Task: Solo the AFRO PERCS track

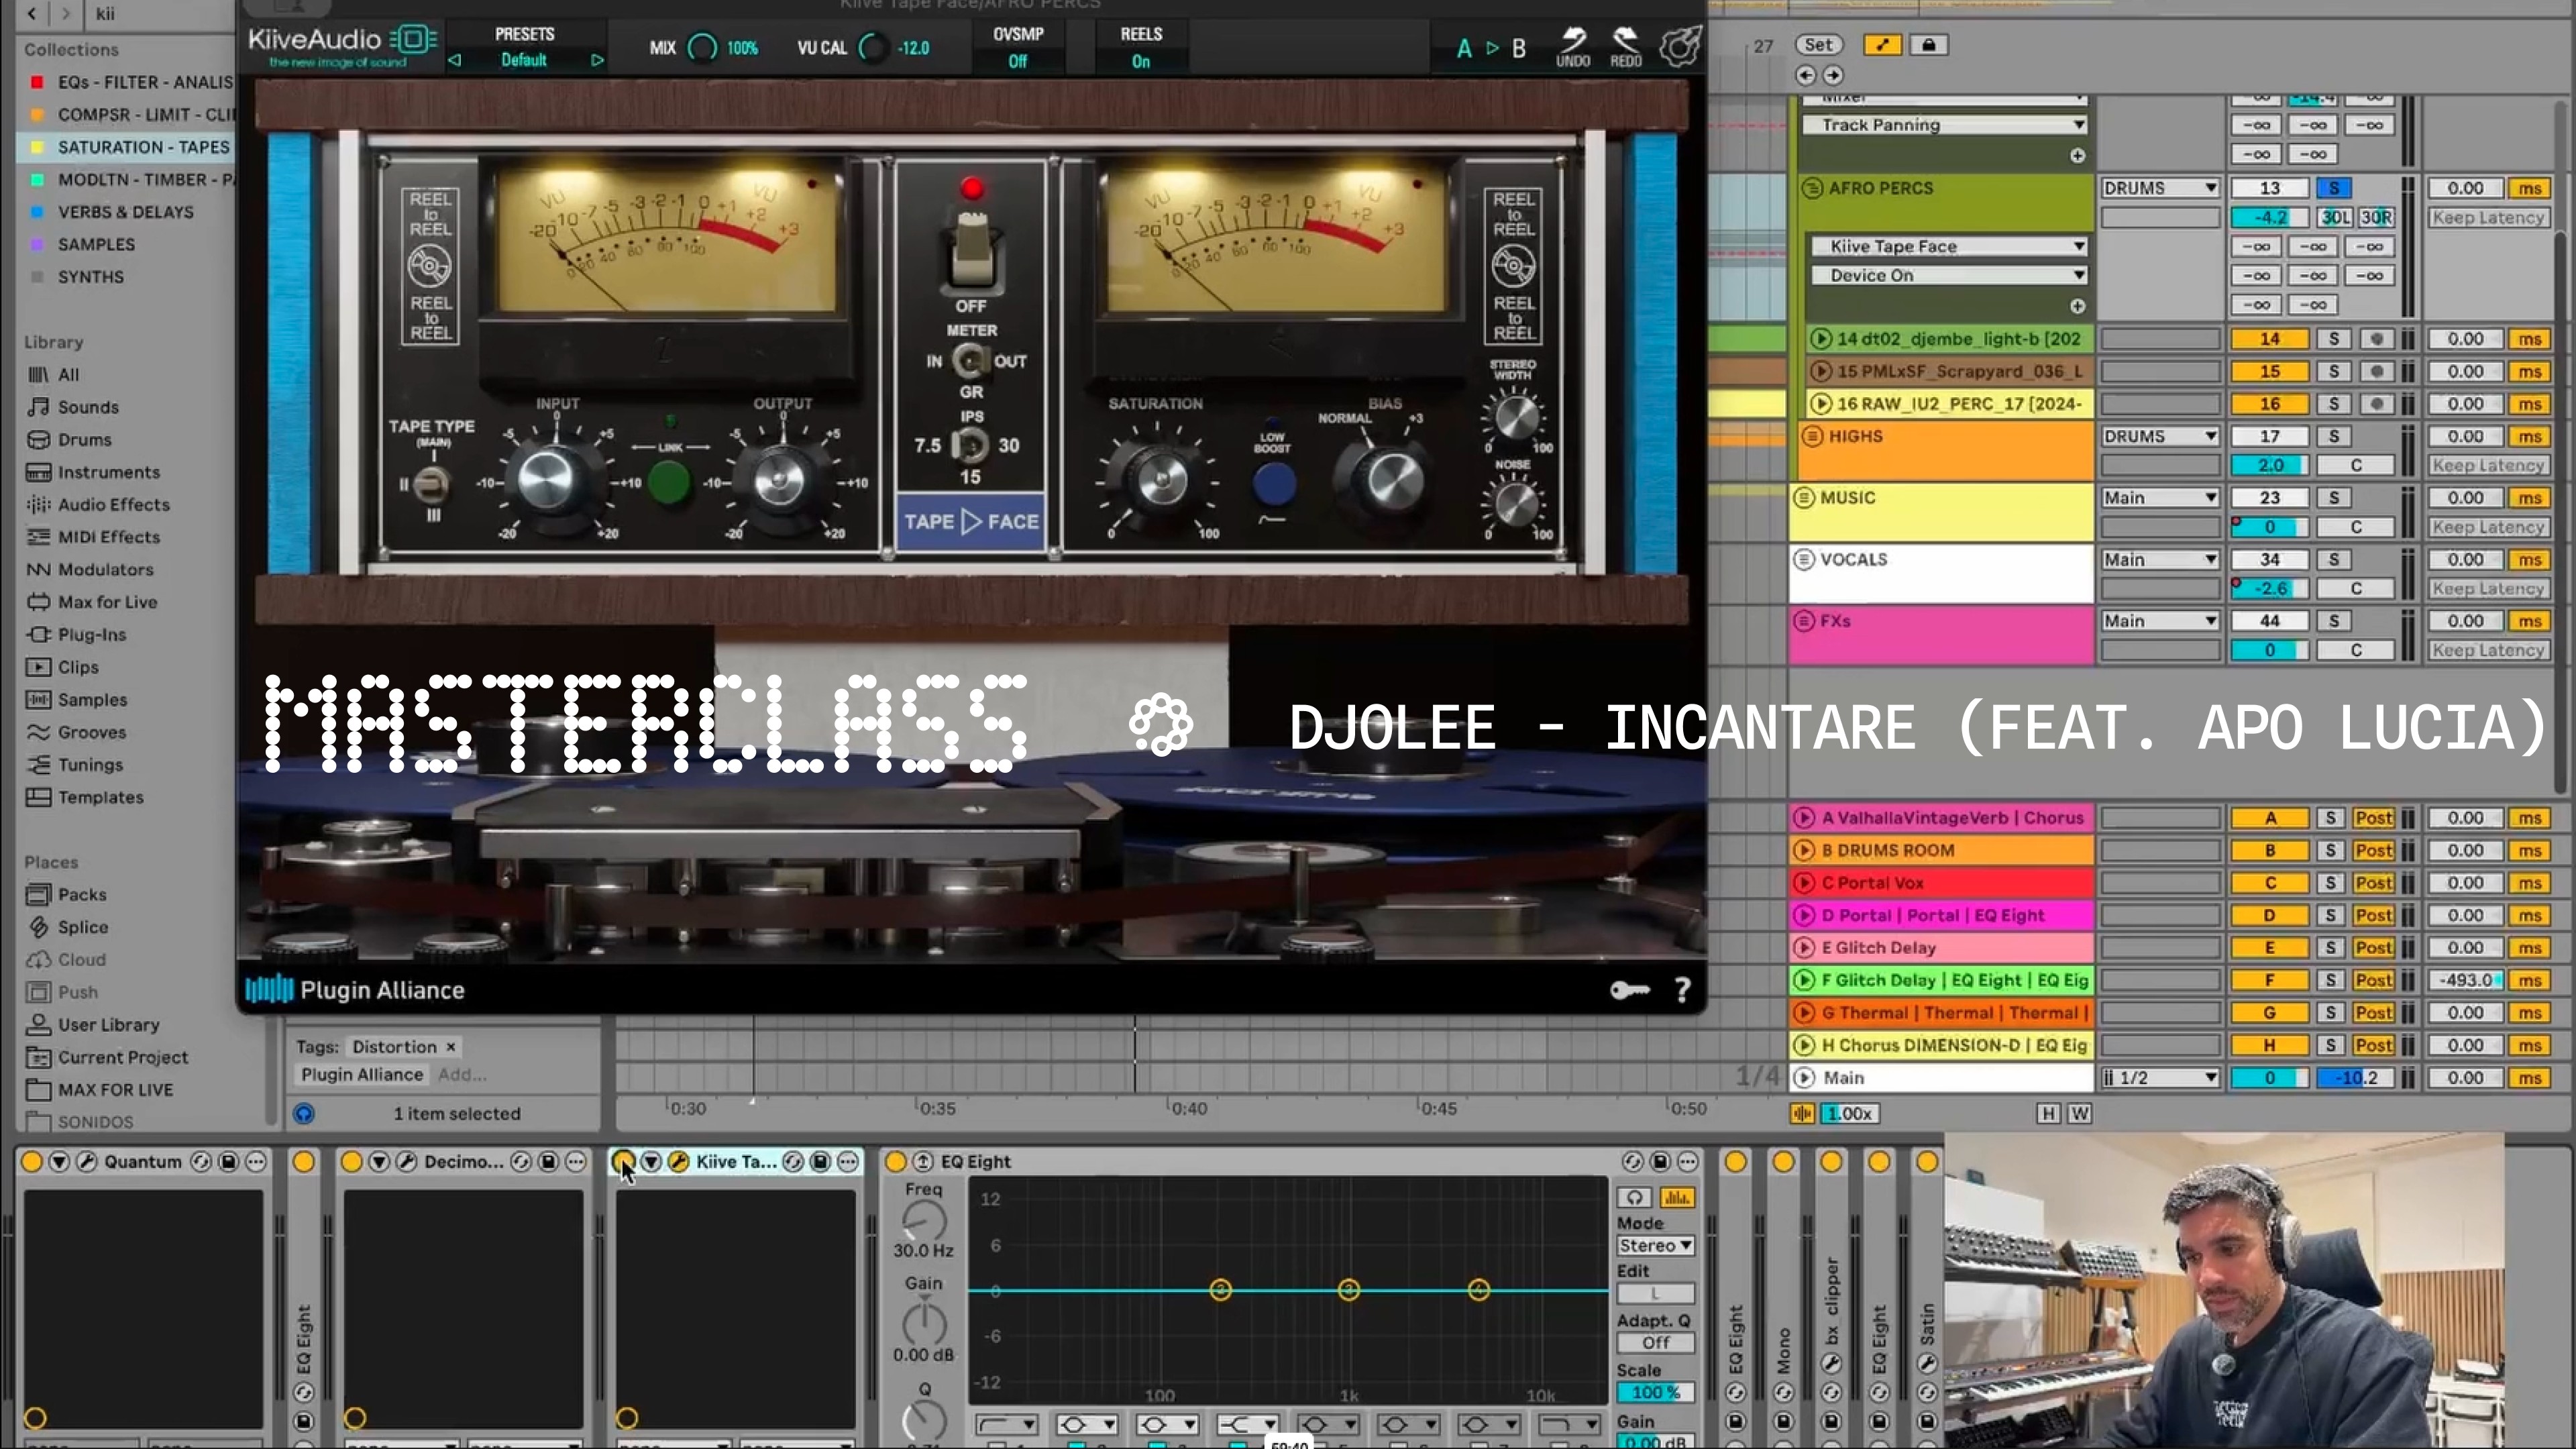Action: coord(2334,188)
